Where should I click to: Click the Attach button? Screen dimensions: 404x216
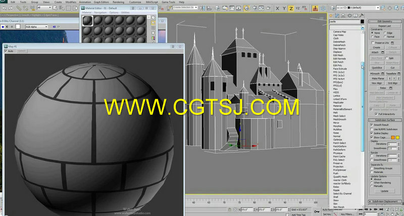pos(375,53)
